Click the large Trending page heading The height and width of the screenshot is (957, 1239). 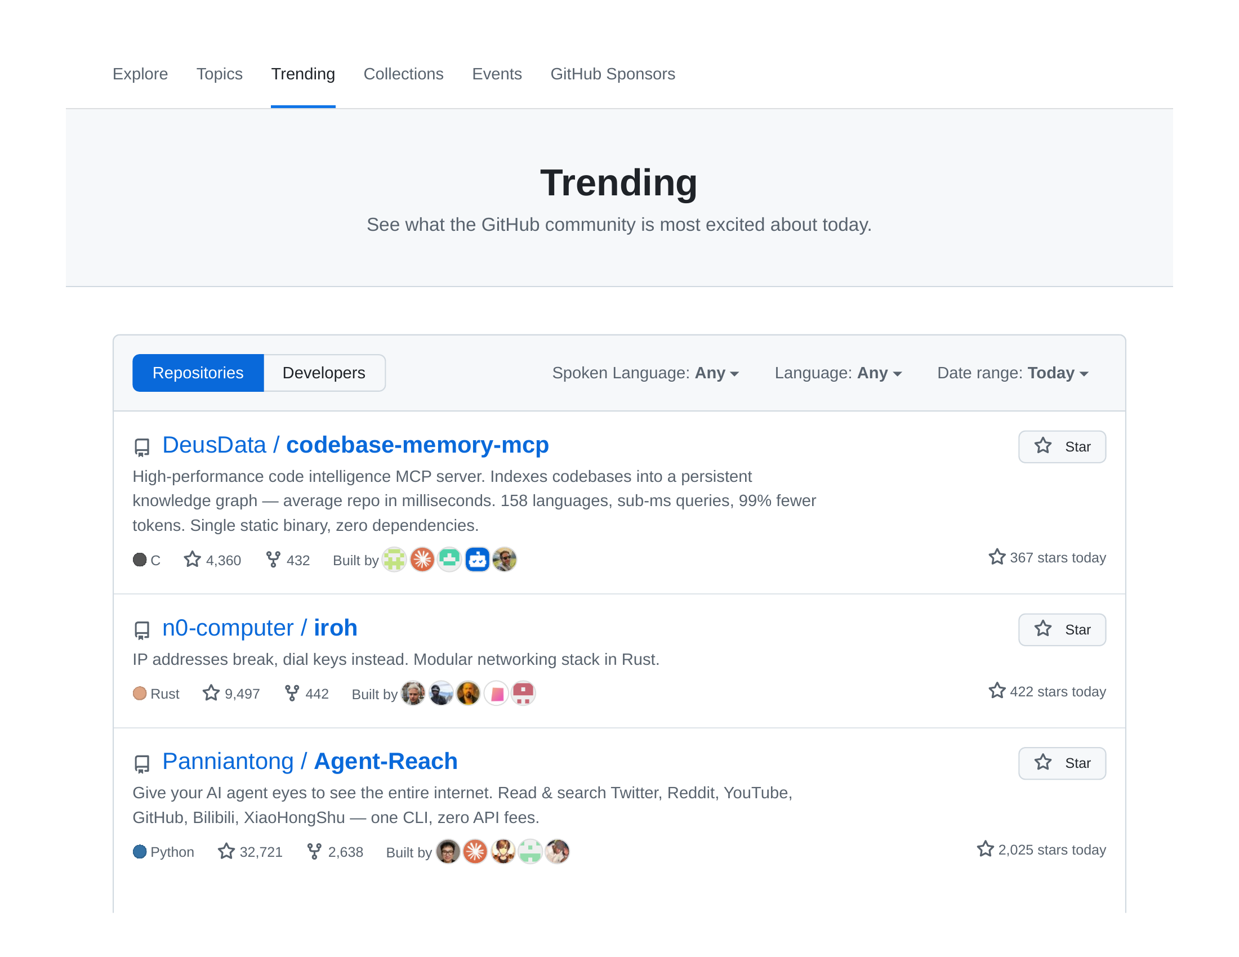pos(619,182)
